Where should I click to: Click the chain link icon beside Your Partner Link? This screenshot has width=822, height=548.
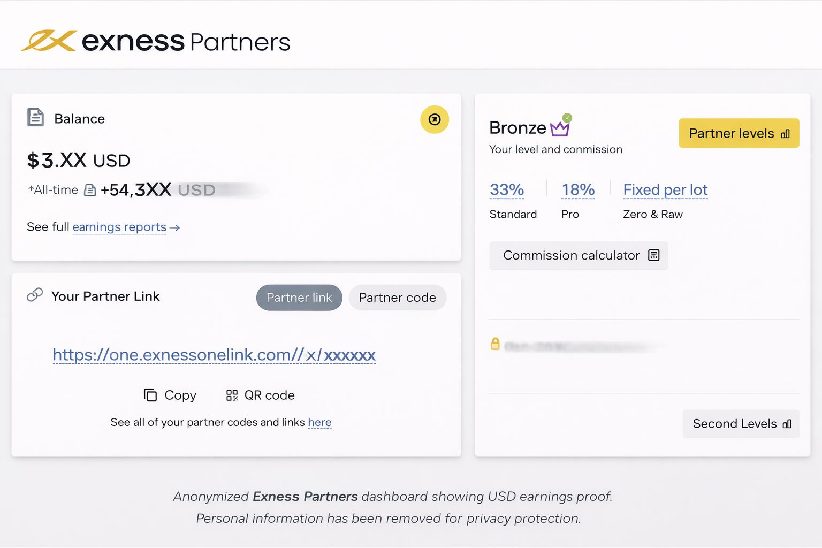34,294
